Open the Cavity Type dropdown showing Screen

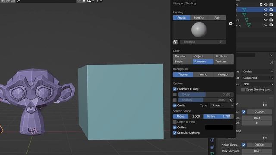point(222,105)
